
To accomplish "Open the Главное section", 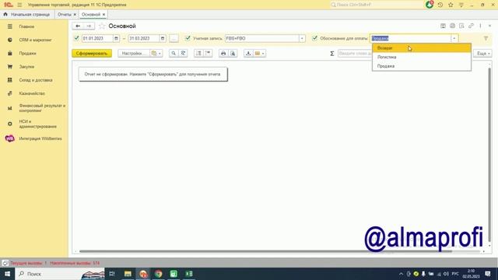I will [26, 26].
